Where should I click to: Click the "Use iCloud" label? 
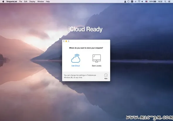click(76, 66)
